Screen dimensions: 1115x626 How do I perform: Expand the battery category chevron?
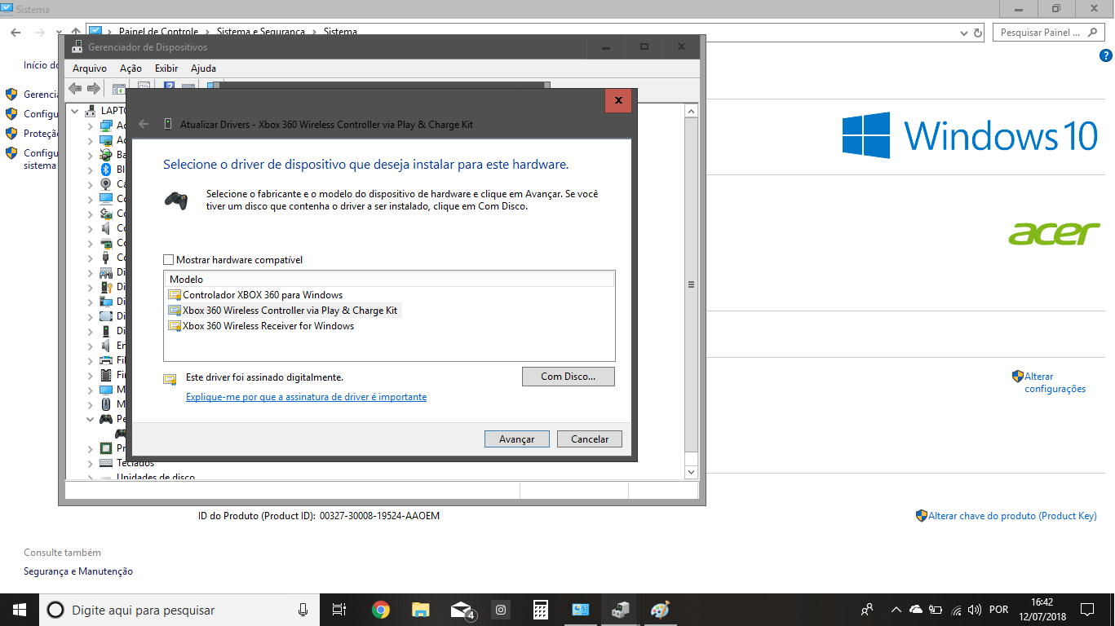pyautogui.click(x=90, y=155)
